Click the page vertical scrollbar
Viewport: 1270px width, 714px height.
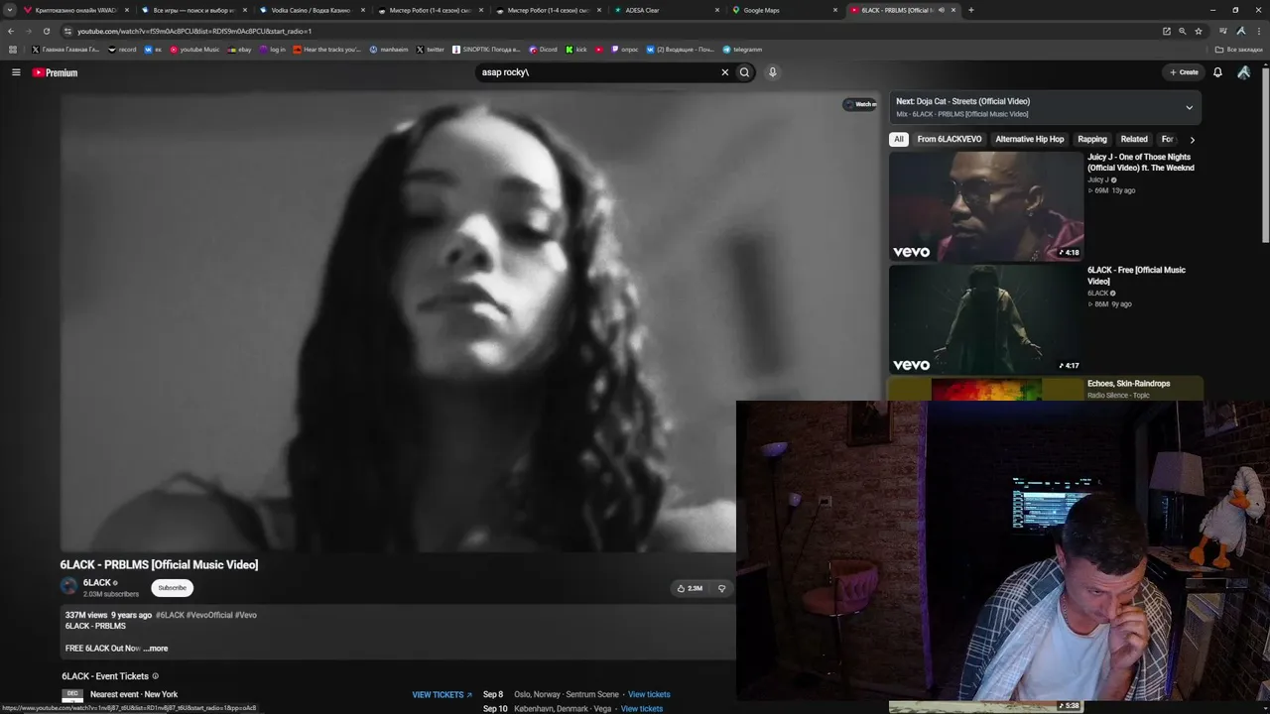[x=1265, y=154]
